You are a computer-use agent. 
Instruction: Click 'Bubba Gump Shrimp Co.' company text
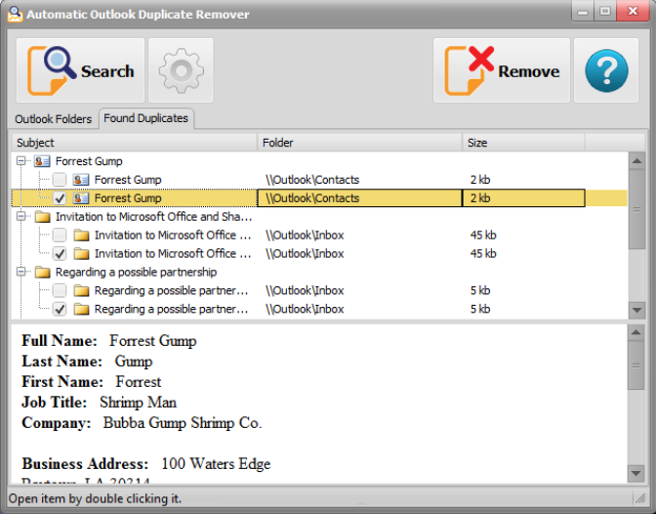pos(183,423)
